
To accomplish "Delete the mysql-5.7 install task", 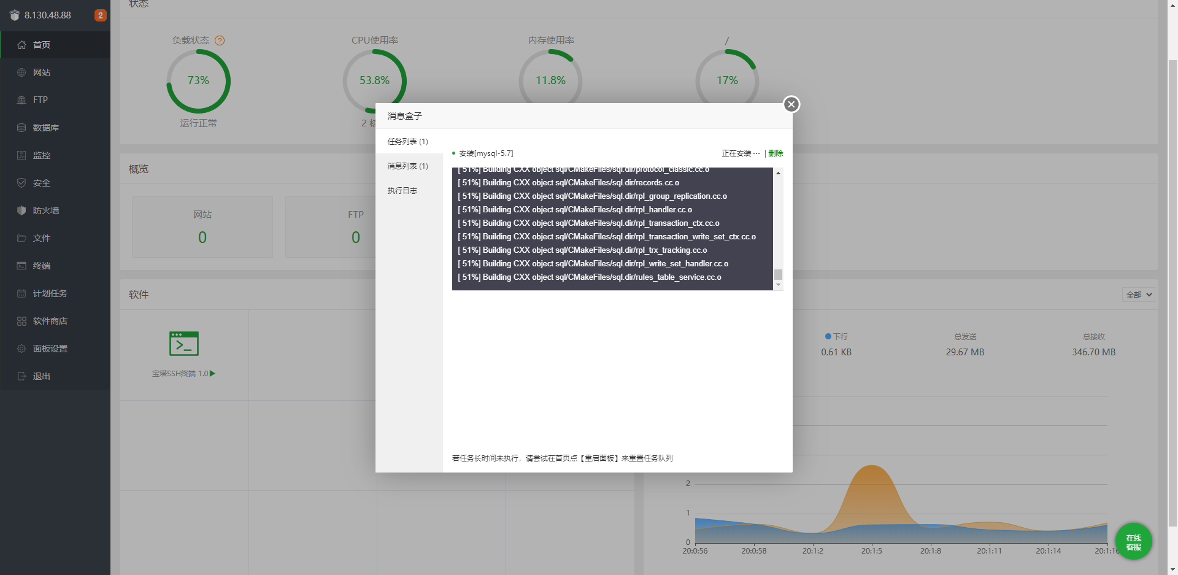I will pos(776,153).
